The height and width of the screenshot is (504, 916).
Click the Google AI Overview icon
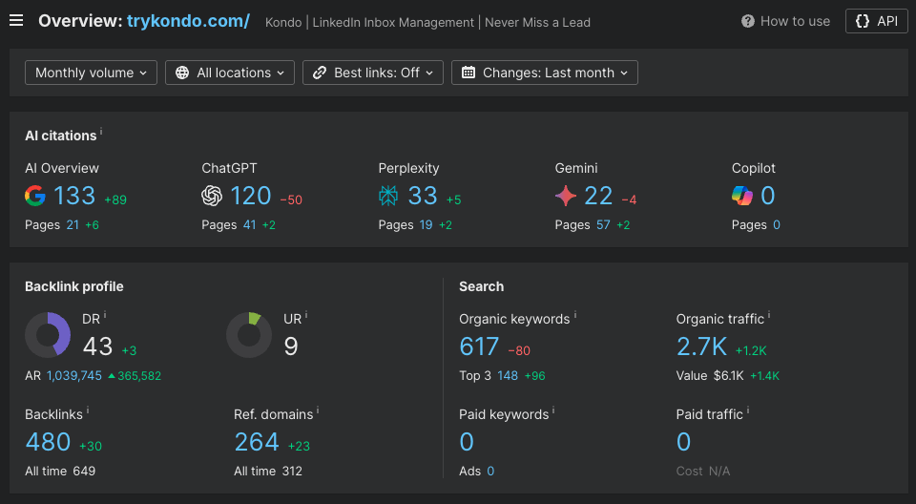pos(35,196)
